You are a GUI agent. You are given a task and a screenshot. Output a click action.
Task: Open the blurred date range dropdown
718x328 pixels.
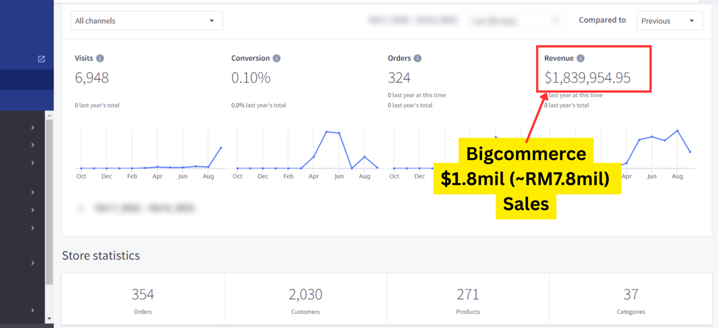coord(515,21)
